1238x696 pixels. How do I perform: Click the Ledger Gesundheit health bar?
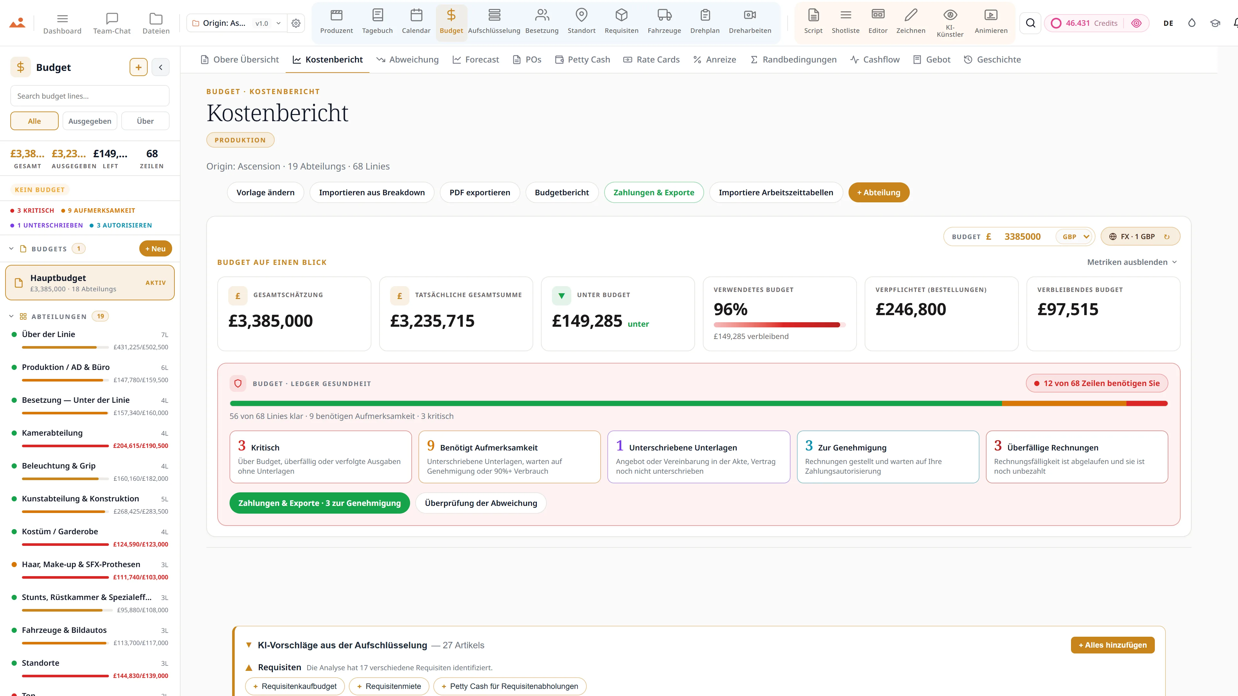tap(698, 403)
